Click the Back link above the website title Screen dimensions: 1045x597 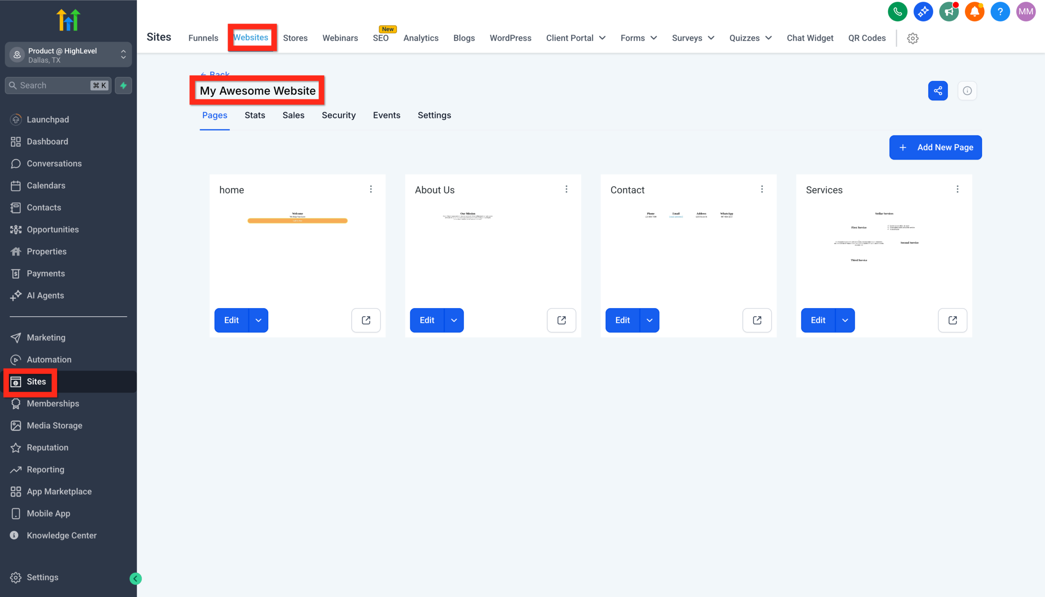215,75
